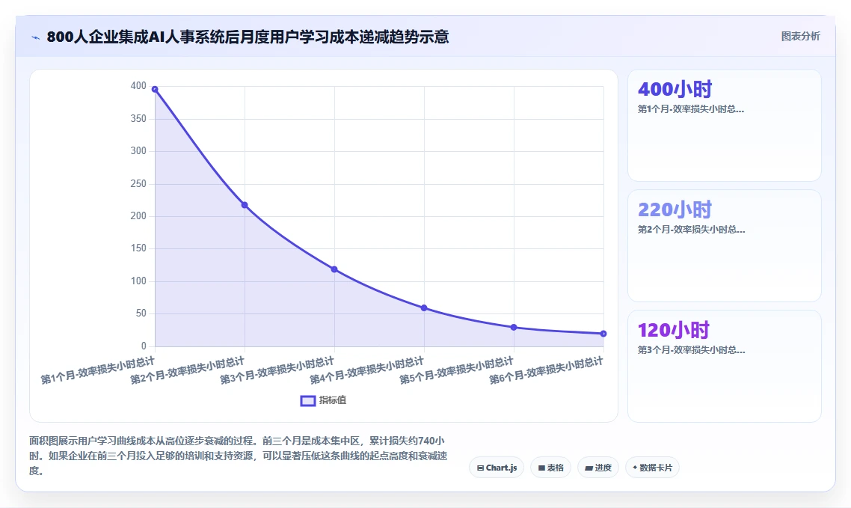Click the y-axis value 150

[138, 248]
